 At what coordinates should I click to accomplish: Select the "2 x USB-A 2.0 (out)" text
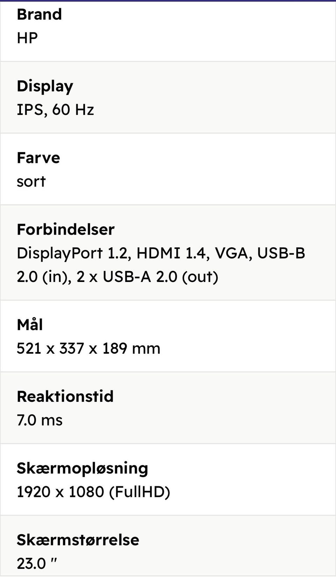coord(147,277)
